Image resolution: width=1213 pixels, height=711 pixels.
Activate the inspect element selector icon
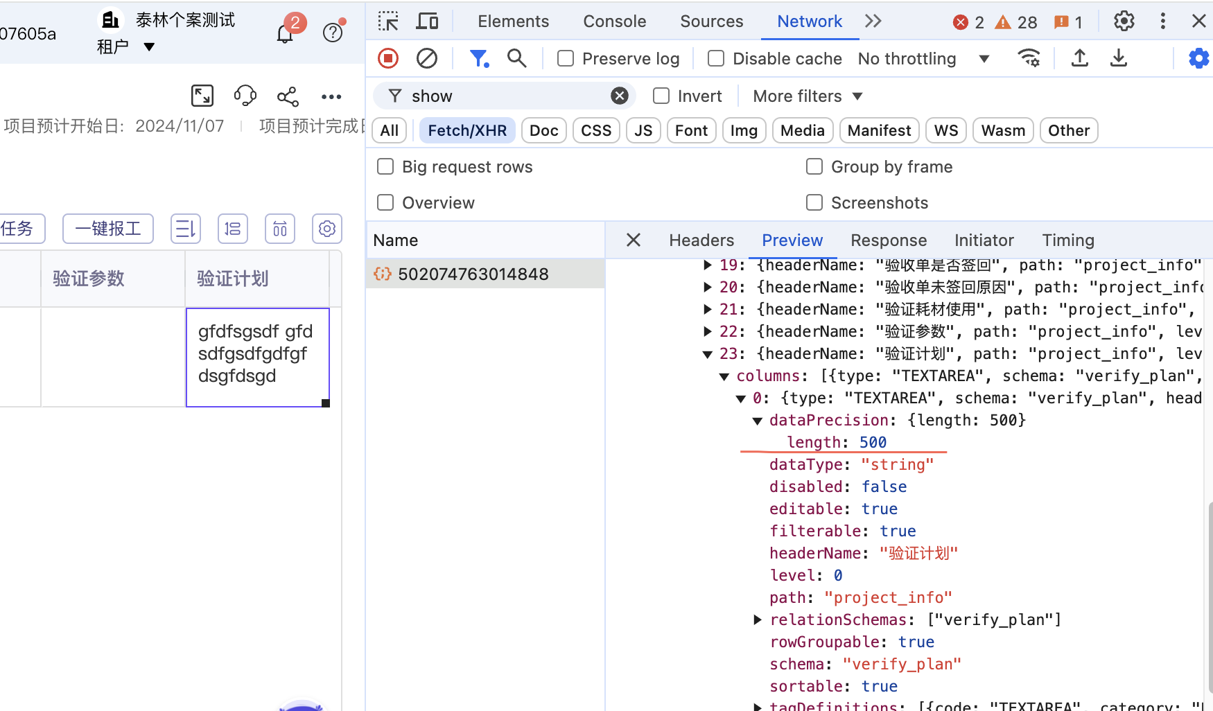click(x=388, y=21)
